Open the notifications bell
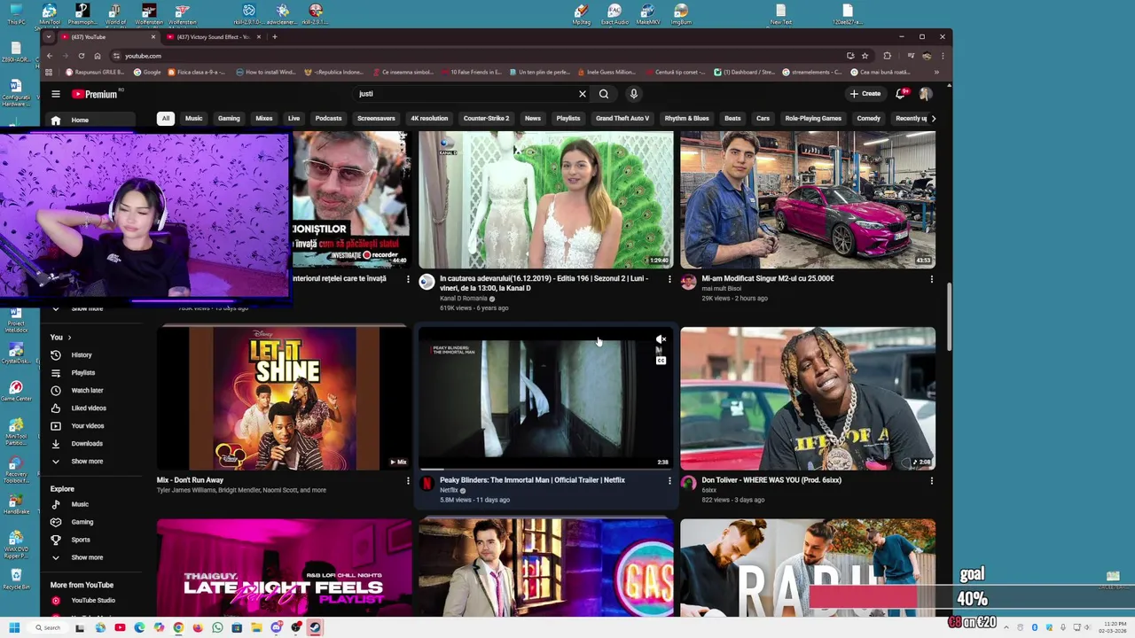The width and height of the screenshot is (1135, 638). click(901, 94)
